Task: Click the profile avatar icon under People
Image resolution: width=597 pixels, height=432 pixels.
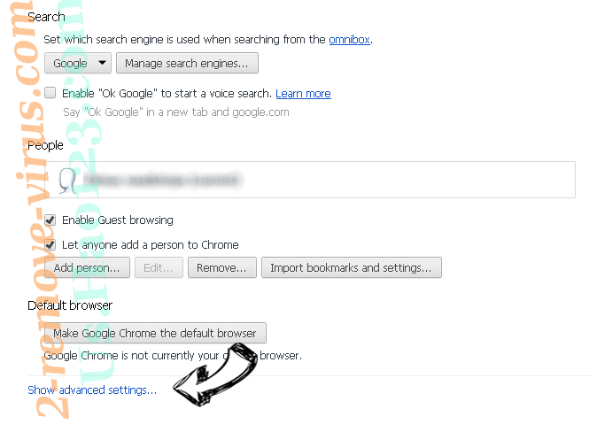Action: (x=68, y=181)
